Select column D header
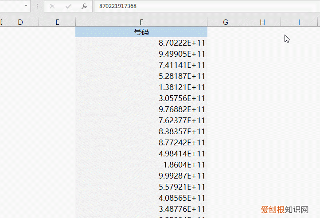The width and height of the screenshot is (320, 218). tap(20, 22)
